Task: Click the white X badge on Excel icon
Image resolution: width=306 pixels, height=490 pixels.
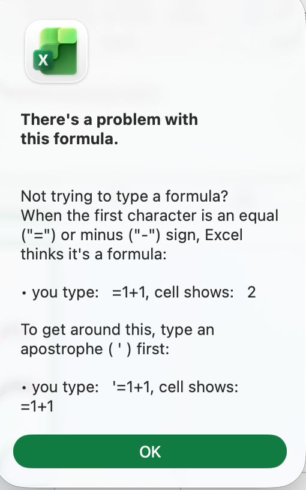Action: click(x=43, y=59)
